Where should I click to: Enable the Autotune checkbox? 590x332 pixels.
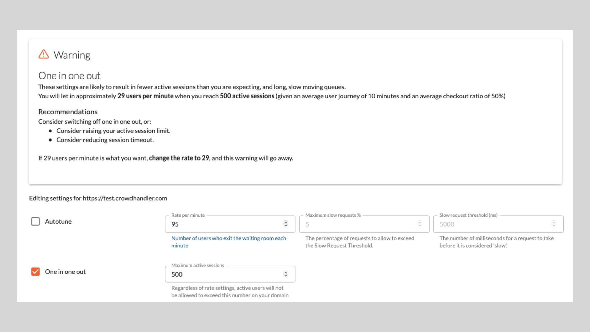pyautogui.click(x=35, y=221)
